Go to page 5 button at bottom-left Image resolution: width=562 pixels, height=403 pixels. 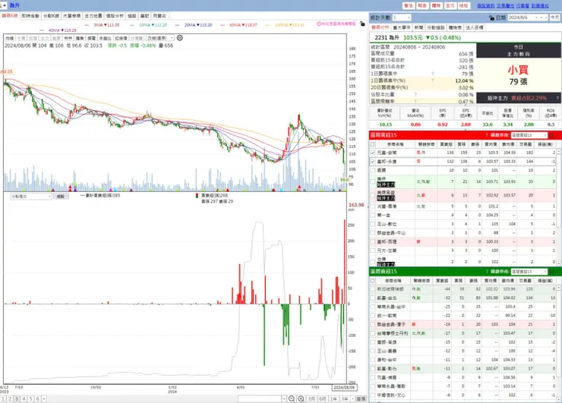pyautogui.click(x=30, y=398)
